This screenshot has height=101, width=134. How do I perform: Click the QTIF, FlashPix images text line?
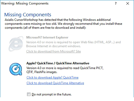[x=42, y=72]
